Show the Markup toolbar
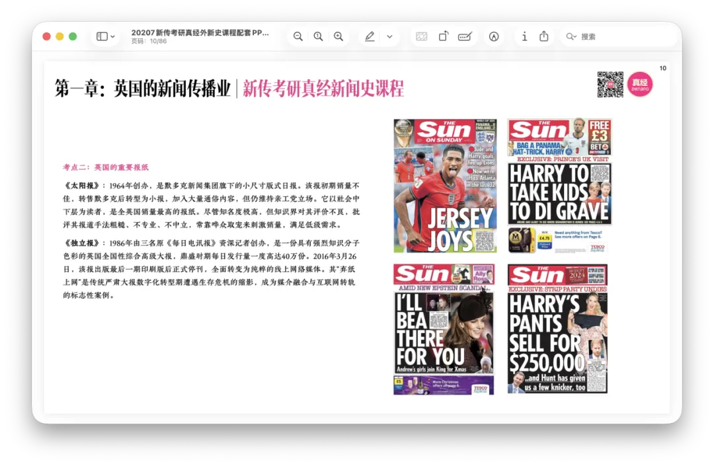 pos(494,36)
